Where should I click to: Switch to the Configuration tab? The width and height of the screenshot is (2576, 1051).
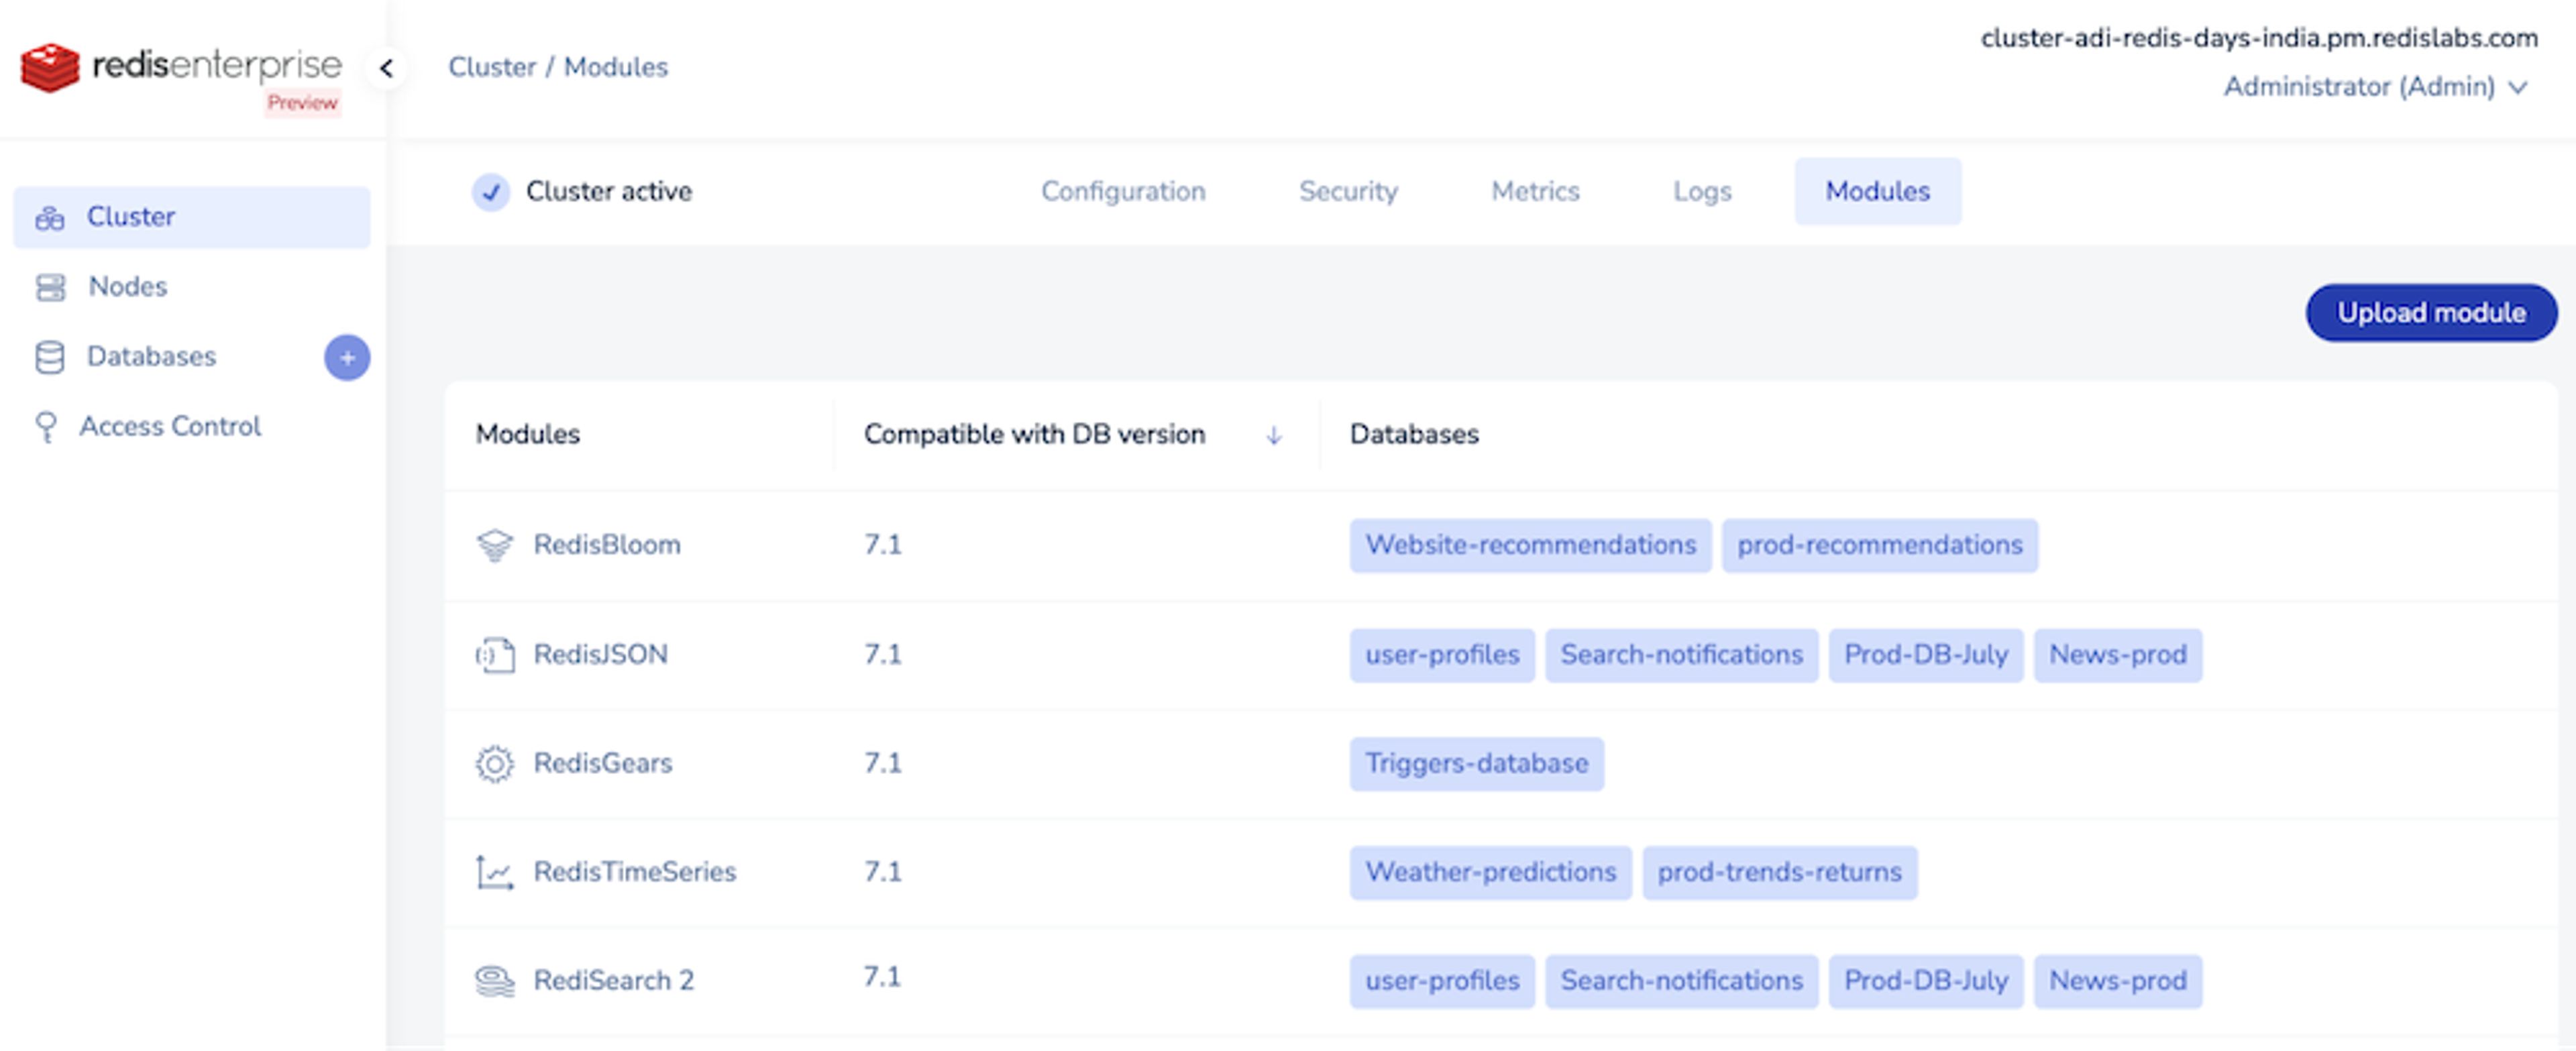[x=1123, y=191]
